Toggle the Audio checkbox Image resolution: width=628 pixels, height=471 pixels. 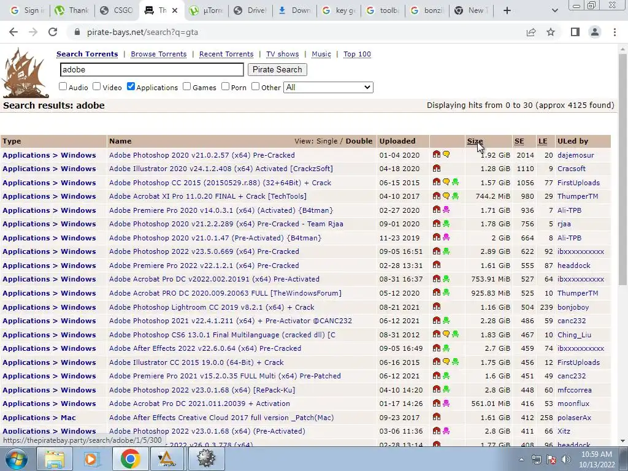(x=63, y=86)
